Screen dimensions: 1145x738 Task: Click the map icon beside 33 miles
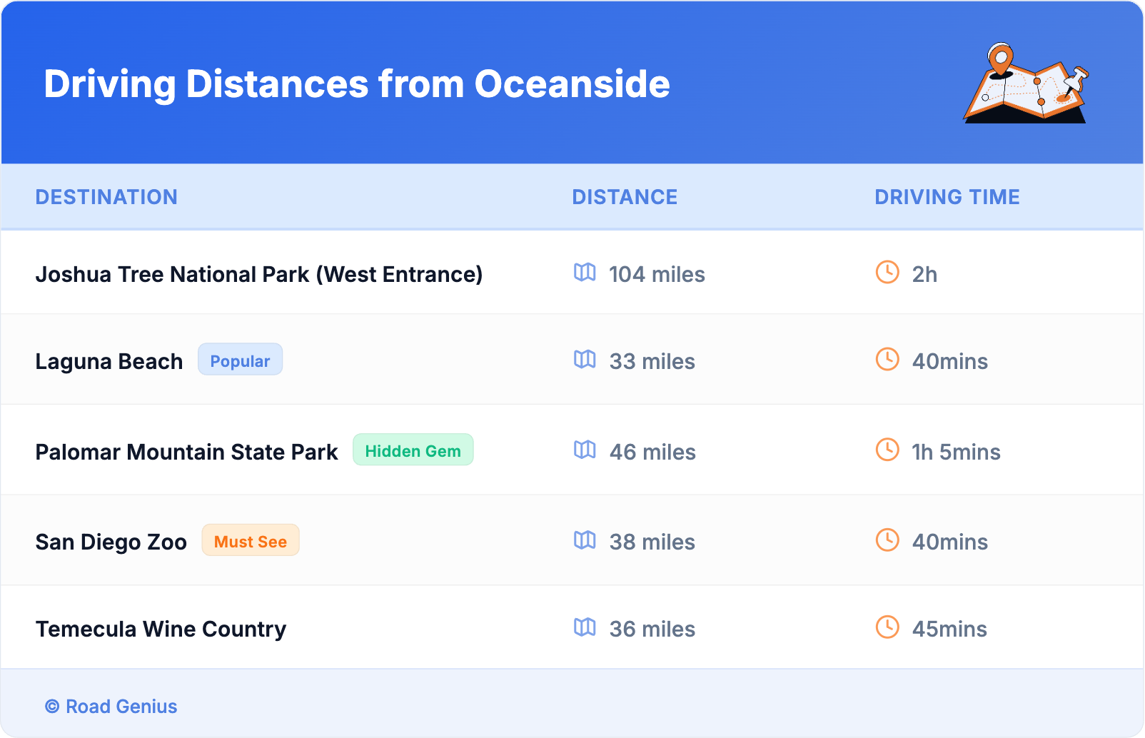(585, 359)
